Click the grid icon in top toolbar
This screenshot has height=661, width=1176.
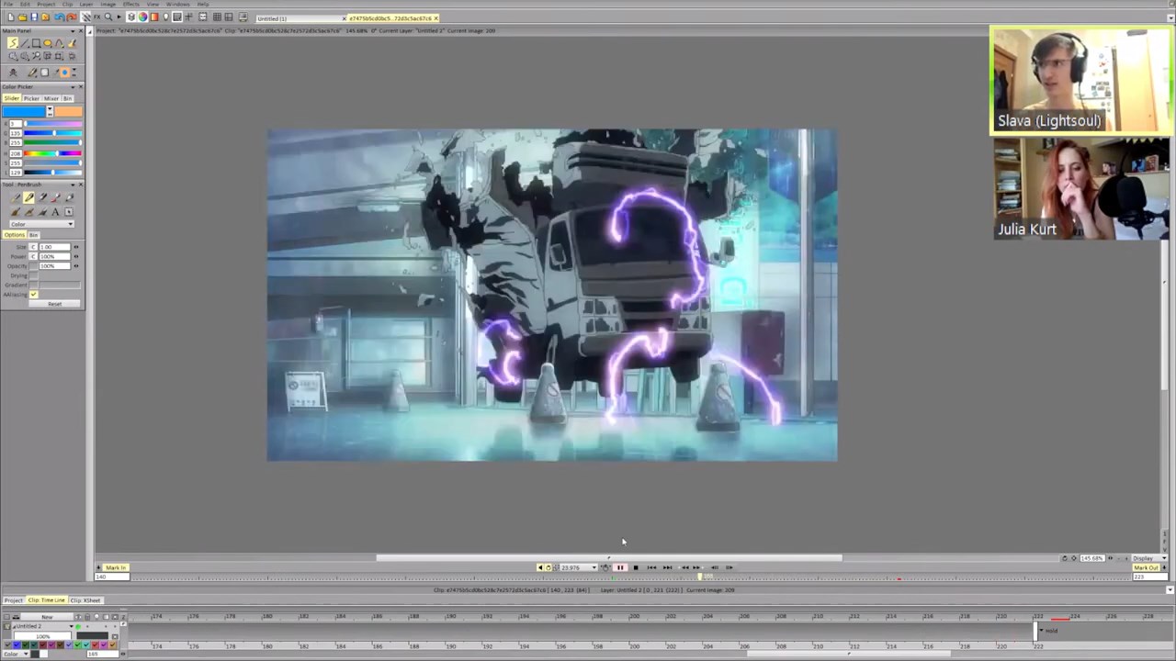click(217, 17)
